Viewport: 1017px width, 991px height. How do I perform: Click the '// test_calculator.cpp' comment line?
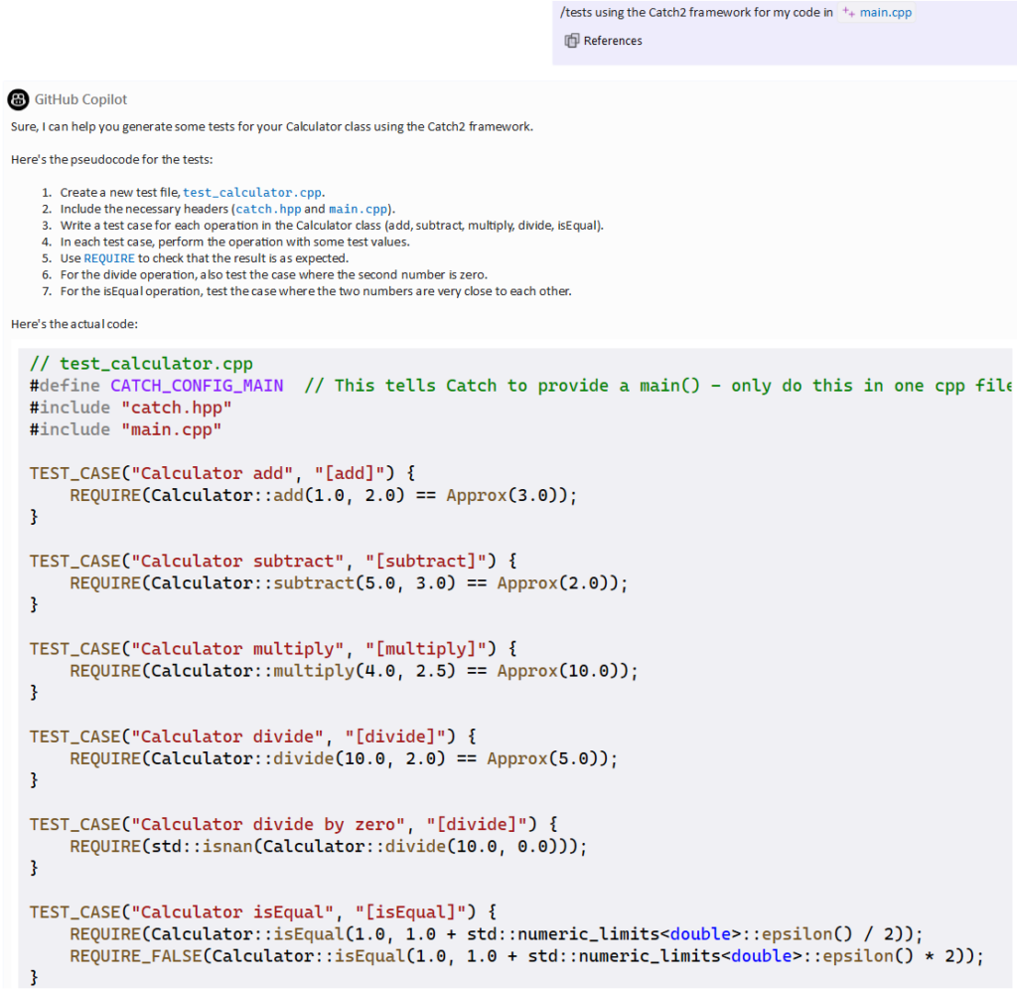point(141,364)
